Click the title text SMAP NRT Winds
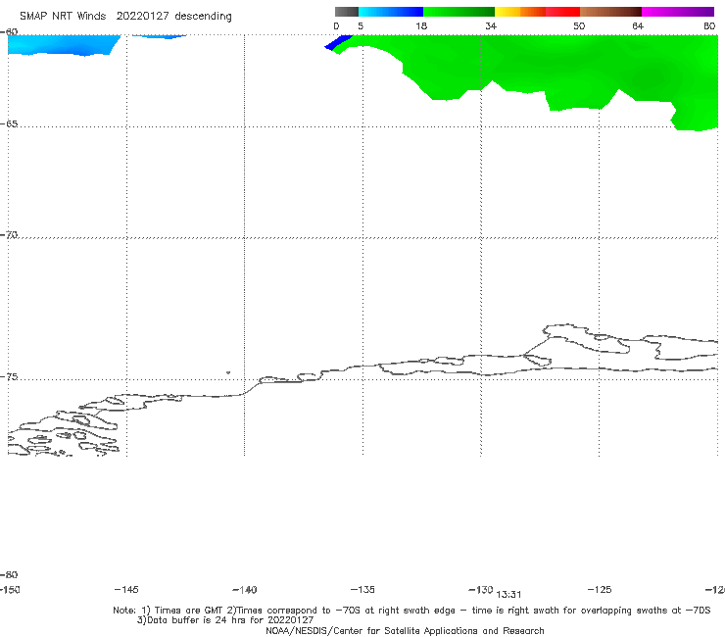This screenshot has height=637, width=725. (63, 16)
